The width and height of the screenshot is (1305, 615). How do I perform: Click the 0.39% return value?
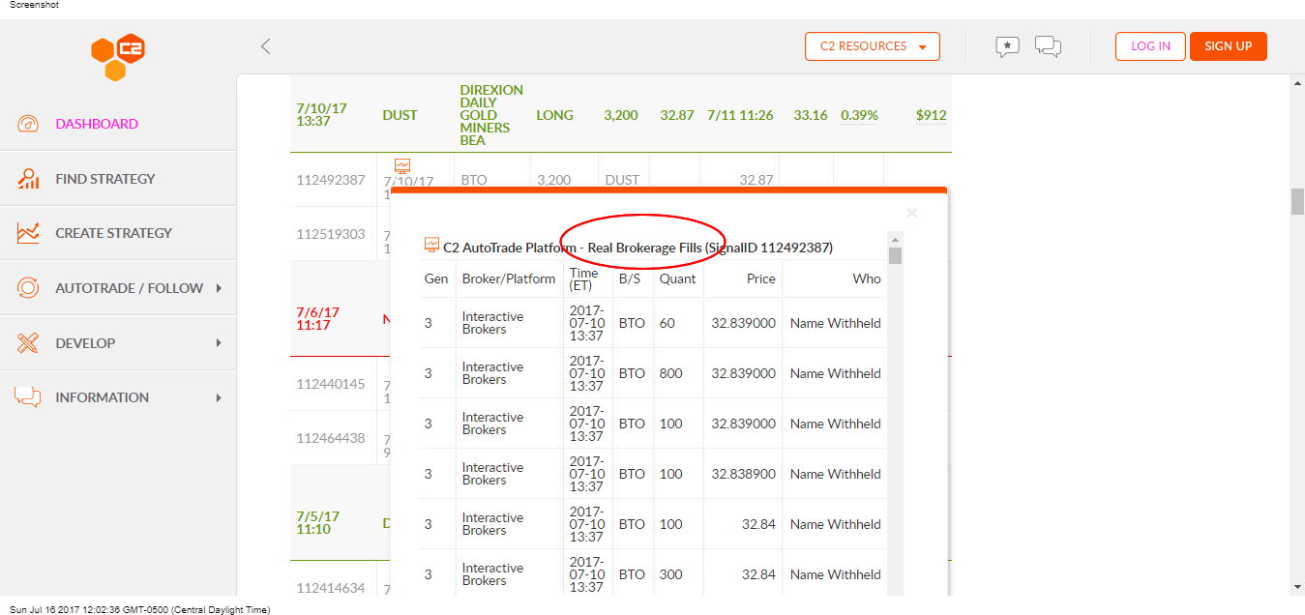pyautogui.click(x=859, y=115)
